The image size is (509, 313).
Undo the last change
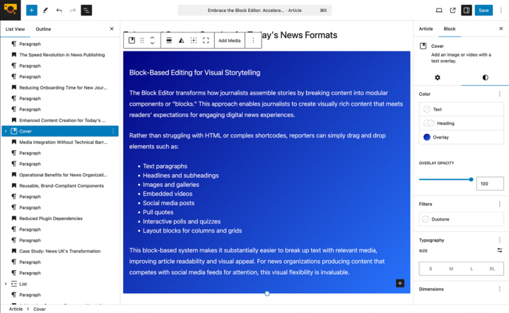(59, 11)
